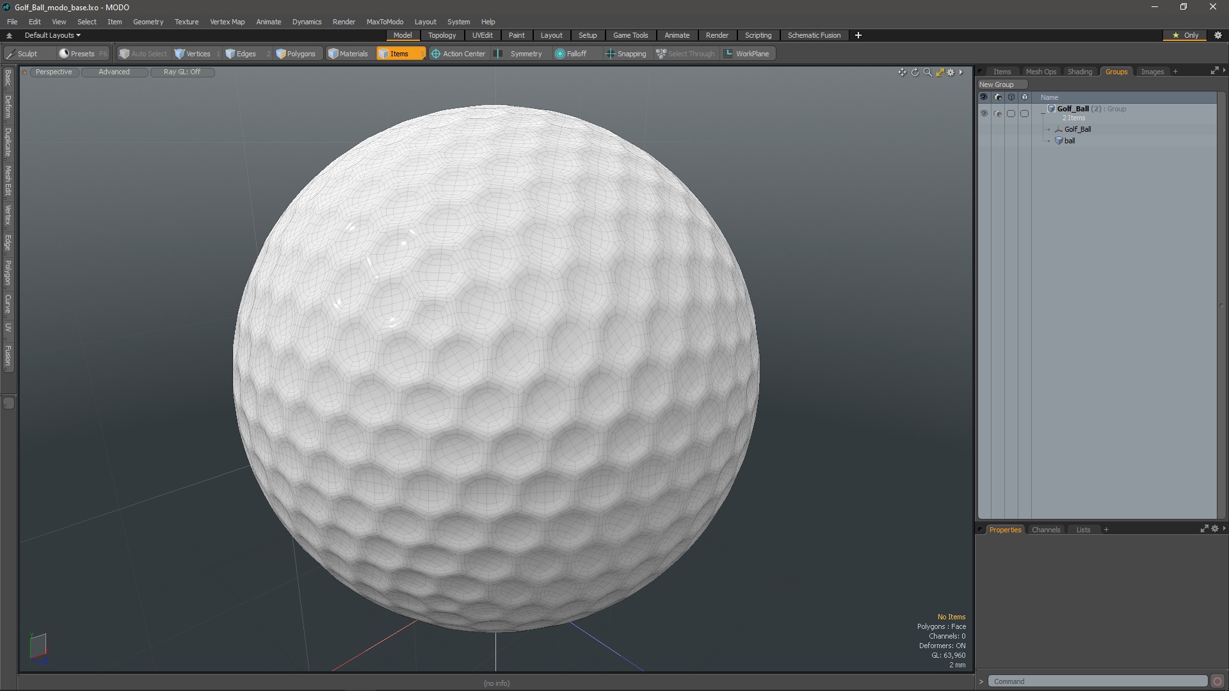Open the Perspective view type dropdown
The height and width of the screenshot is (691, 1229).
click(54, 72)
